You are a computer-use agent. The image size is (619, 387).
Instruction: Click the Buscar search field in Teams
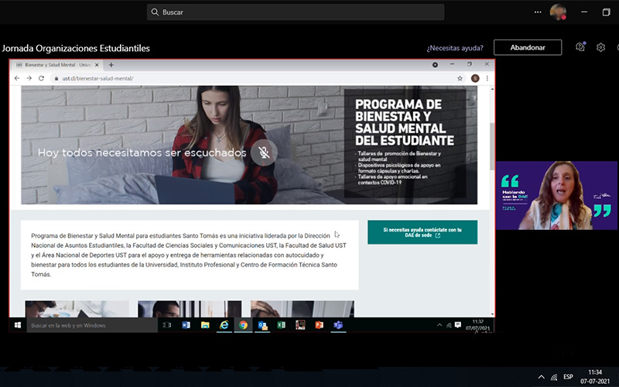point(296,12)
